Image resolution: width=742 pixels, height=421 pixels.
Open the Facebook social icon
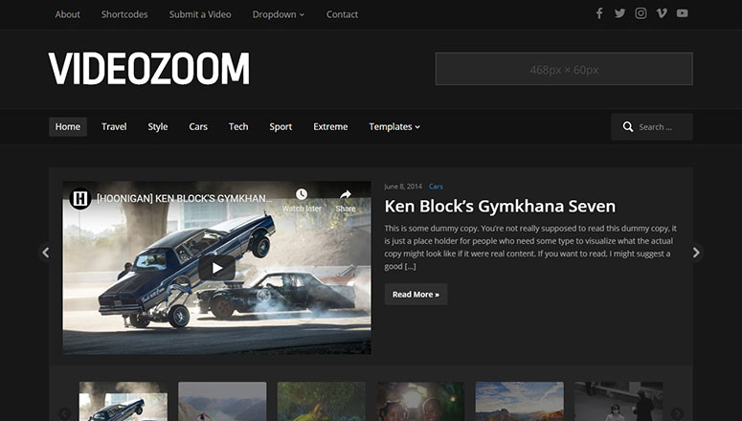(x=599, y=13)
